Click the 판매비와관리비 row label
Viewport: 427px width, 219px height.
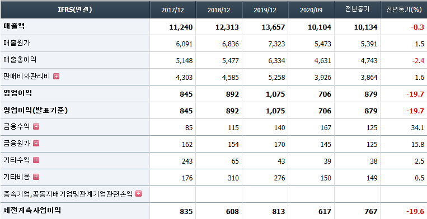[27, 77]
